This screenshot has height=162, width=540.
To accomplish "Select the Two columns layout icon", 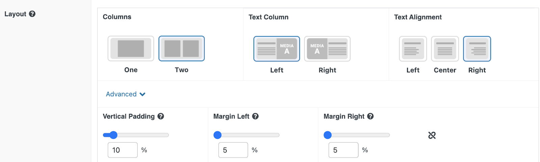I will [x=182, y=48].
